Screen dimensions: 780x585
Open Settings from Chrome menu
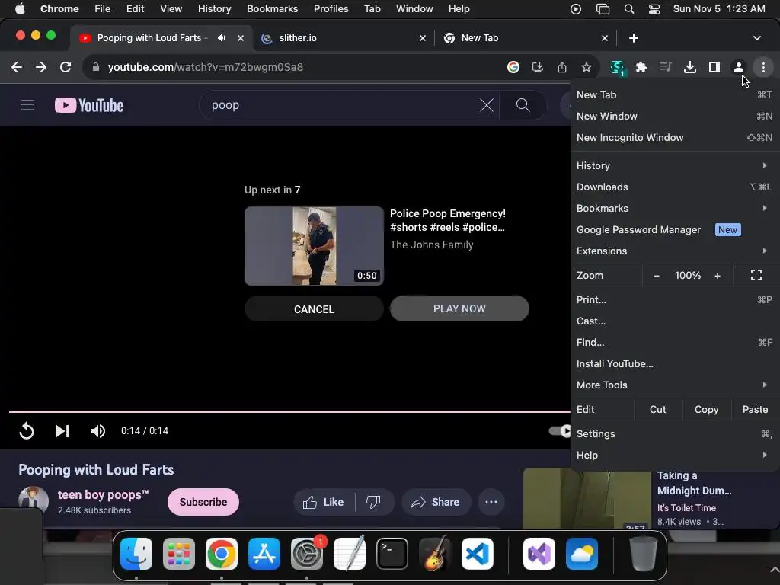point(675,433)
